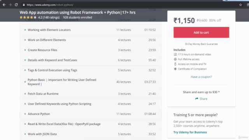Expand Work with JSON Data section

tap(91, 134)
